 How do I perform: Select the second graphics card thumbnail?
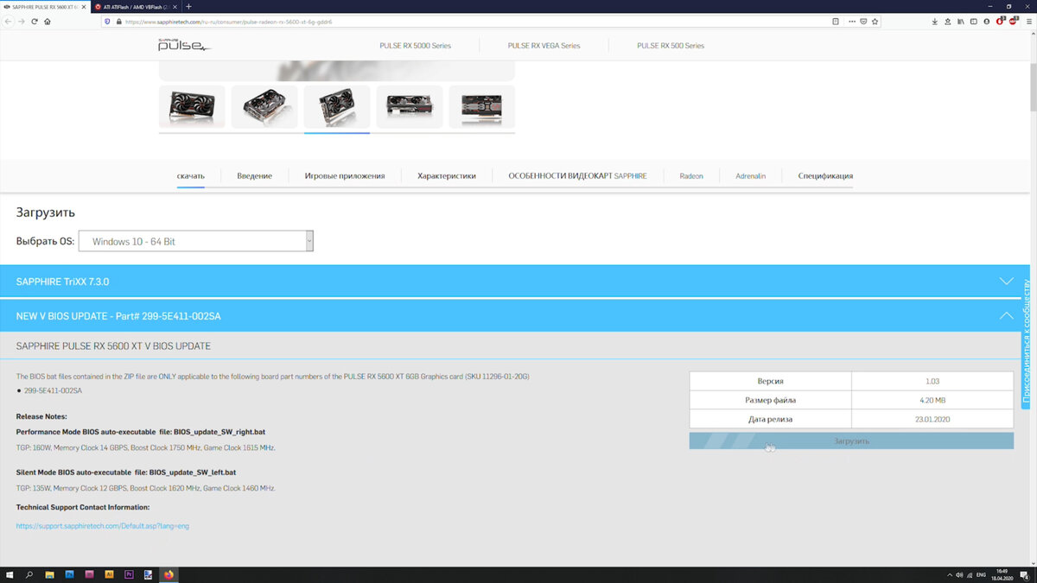coord(264,107)
